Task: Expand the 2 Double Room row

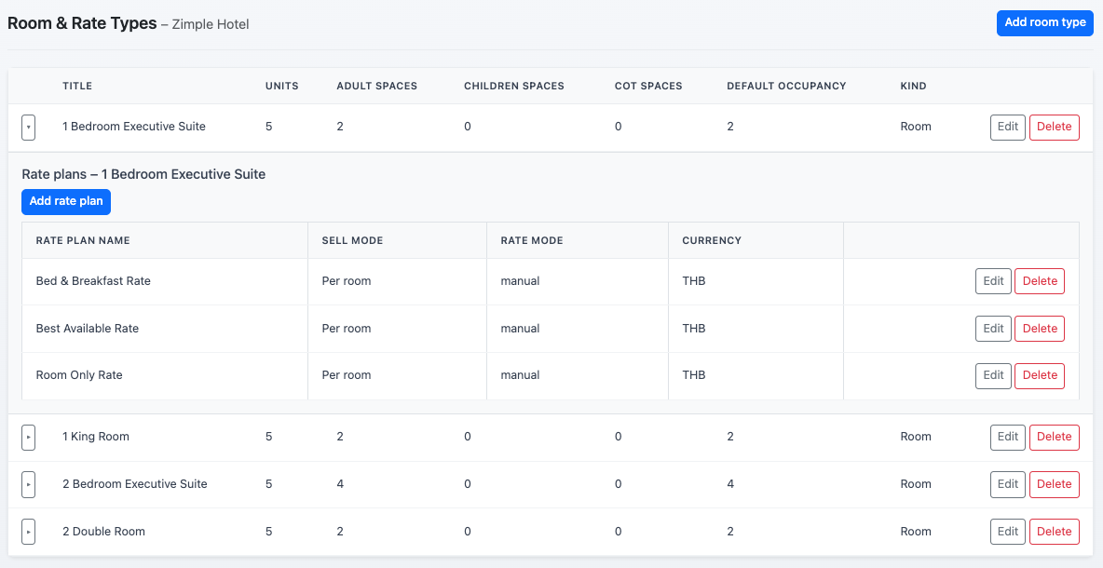Action: [x=28, y=532]
